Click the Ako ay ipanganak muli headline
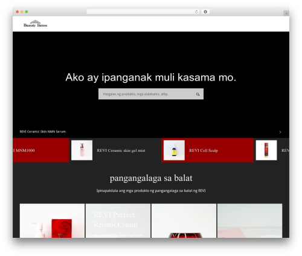 (x=151, y=77)
